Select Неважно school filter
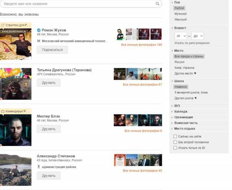The height and width of the screenshot is (190, 232). coord(181,87)
